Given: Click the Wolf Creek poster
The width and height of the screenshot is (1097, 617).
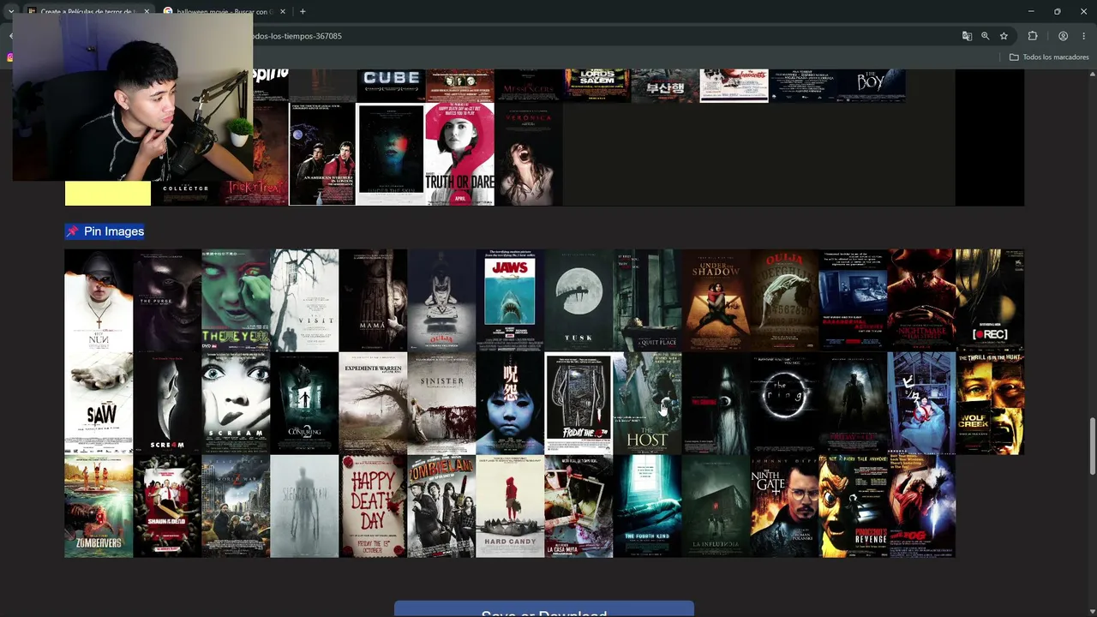Looking at the screenshot, I should [x=990, y=403].
